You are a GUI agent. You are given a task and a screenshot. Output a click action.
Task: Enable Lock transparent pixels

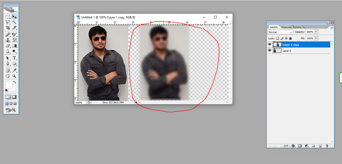[278, 38]
